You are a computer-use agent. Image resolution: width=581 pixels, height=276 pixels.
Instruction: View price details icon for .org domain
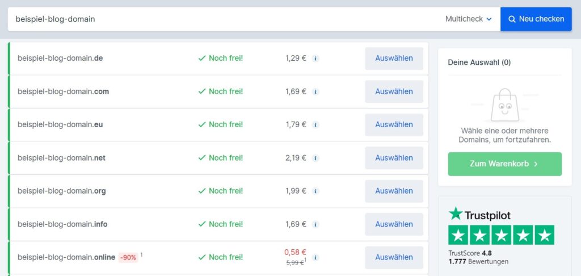(315, 191)
